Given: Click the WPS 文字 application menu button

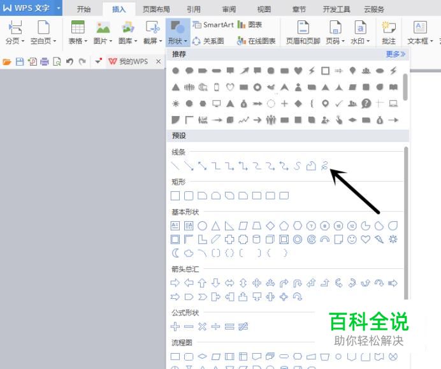Looking at the screenshot, I should click(x=31, y=8).
